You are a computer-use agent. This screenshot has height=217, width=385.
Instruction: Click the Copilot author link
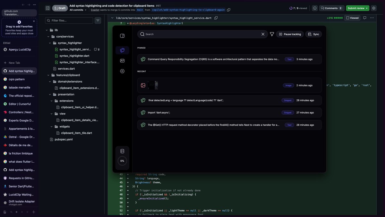pos(95,10)
